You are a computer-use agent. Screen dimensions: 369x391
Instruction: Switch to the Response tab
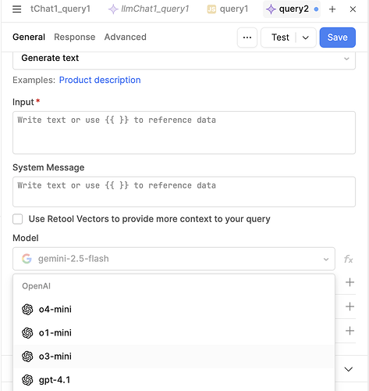click(75, 37)
